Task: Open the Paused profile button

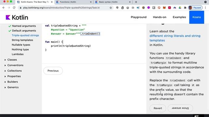Action: (195, 8)
